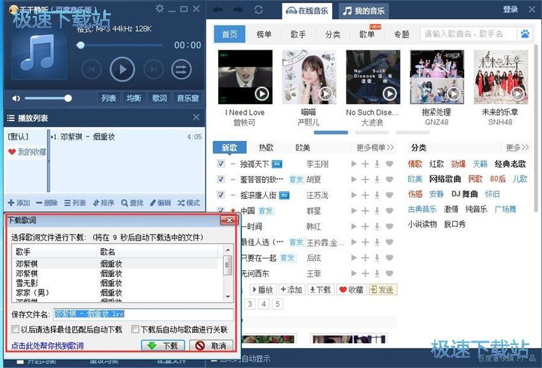Close the 播放列表 playlist panel
Viewport: 542px width, 368px height.
point(196,117)
